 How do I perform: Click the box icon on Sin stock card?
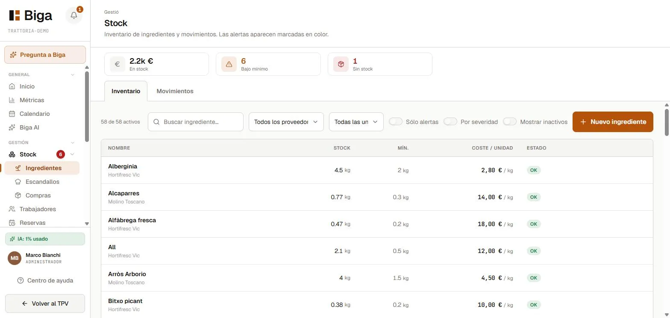click(x=341, y=64)
